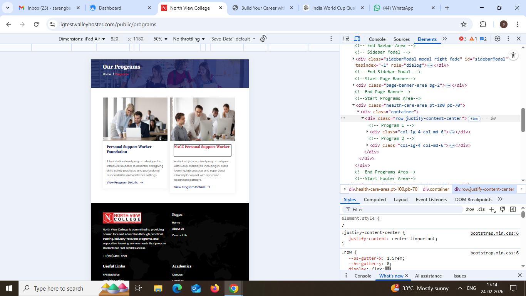Open the tab search dropdown arrow
This screenshot has height=296, width=526.
point(7,8)
